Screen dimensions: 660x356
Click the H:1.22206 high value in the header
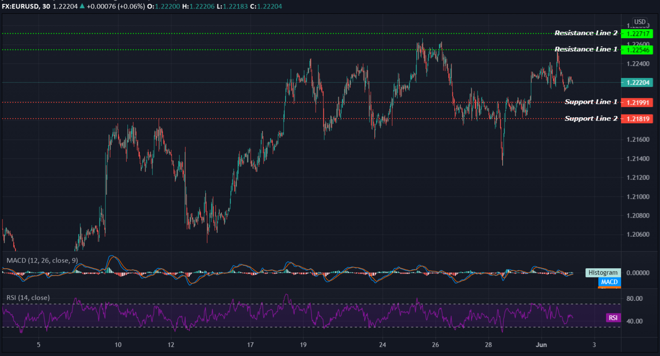(x=198, y=6)
